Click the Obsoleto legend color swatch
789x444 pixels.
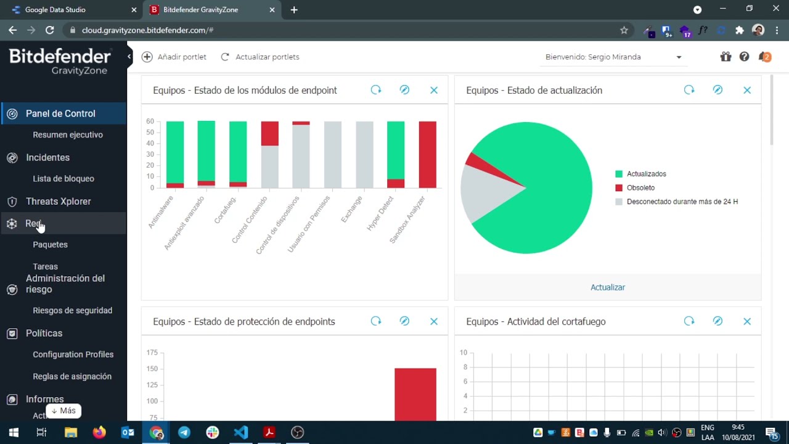(619, 187)
